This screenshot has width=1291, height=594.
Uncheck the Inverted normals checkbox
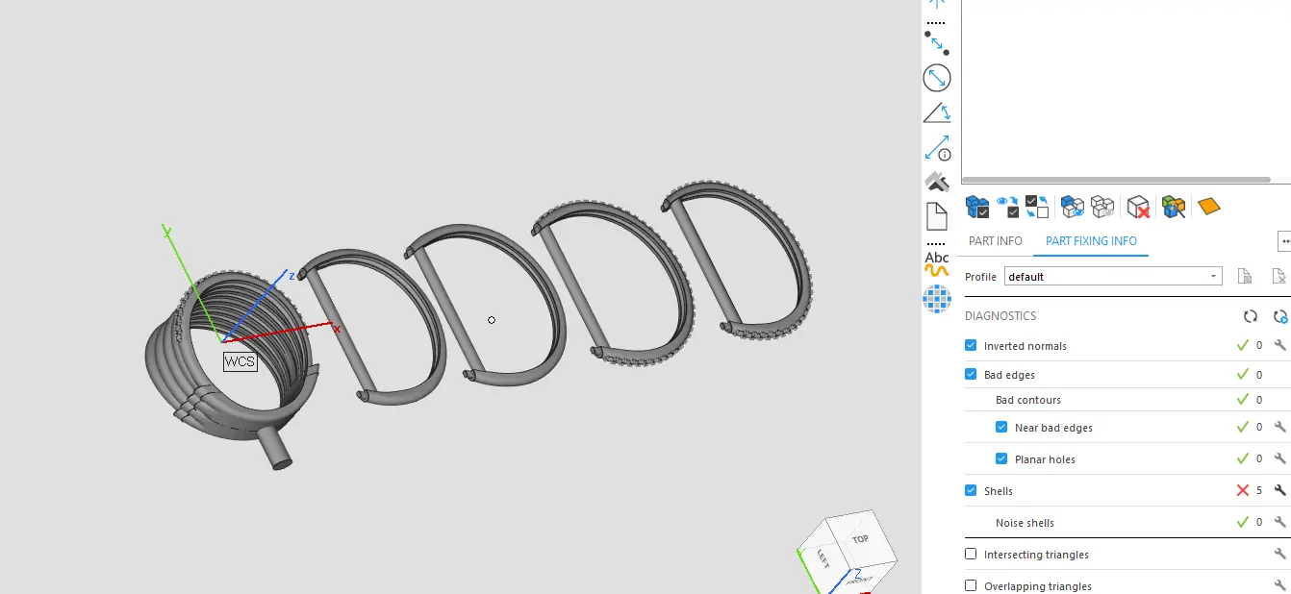coord(971,345)
